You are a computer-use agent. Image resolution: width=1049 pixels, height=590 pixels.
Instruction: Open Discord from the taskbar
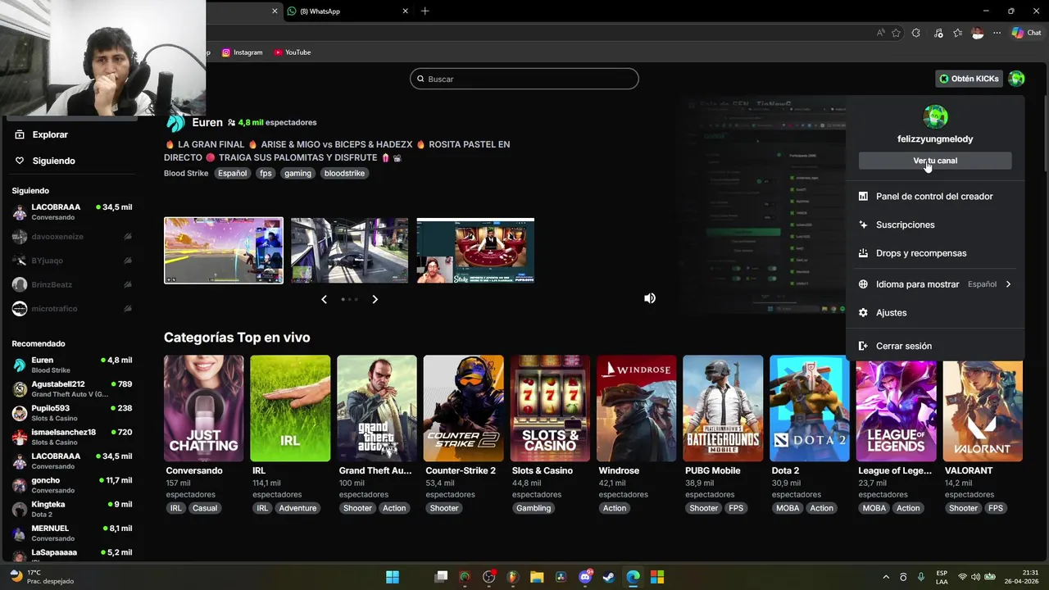tap(585, 577)
